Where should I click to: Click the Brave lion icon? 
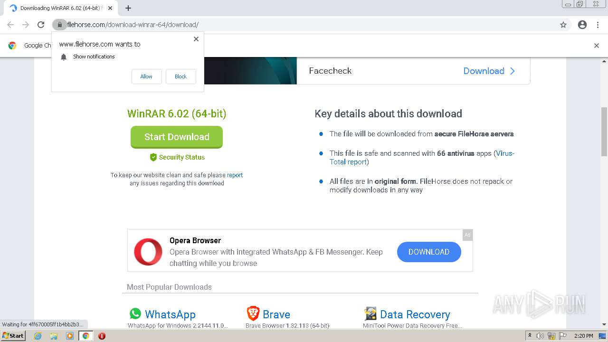(253, 313)
